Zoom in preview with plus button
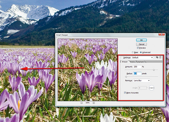 tap(94, 103)
